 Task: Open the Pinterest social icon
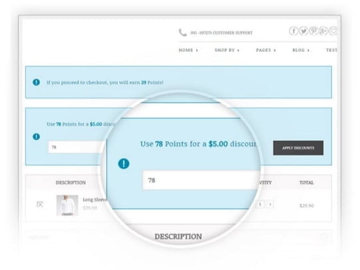tap(313, 31)
